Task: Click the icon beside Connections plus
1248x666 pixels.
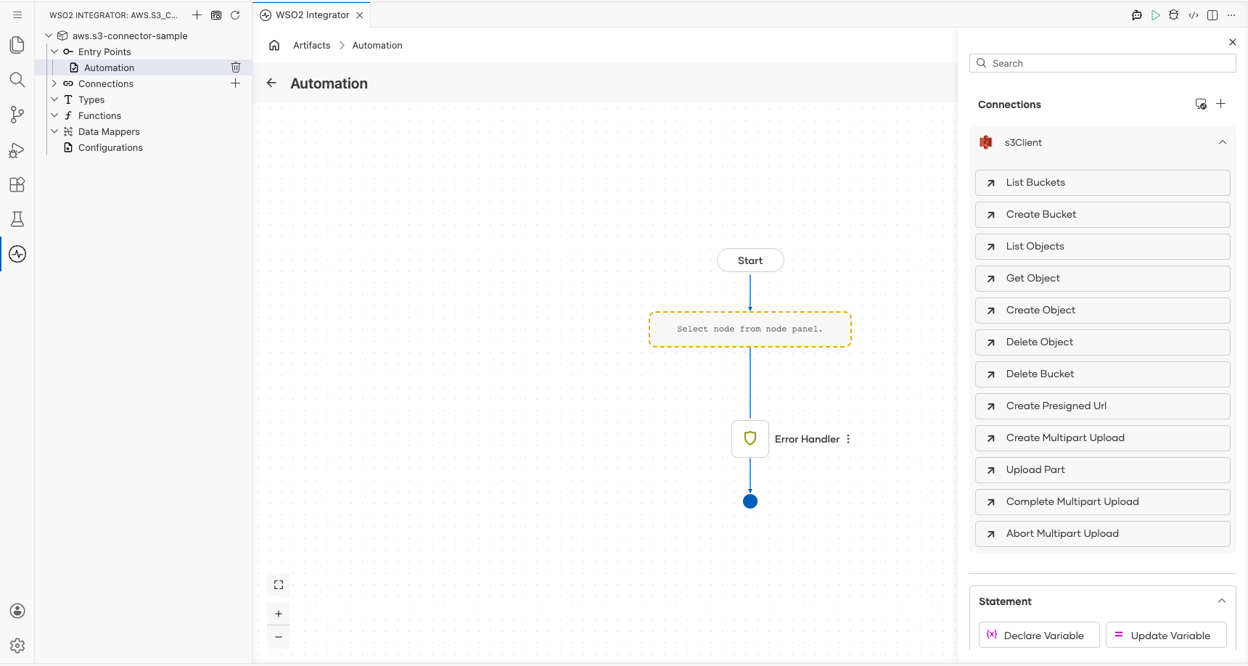Action: (x=1201, y=104)
